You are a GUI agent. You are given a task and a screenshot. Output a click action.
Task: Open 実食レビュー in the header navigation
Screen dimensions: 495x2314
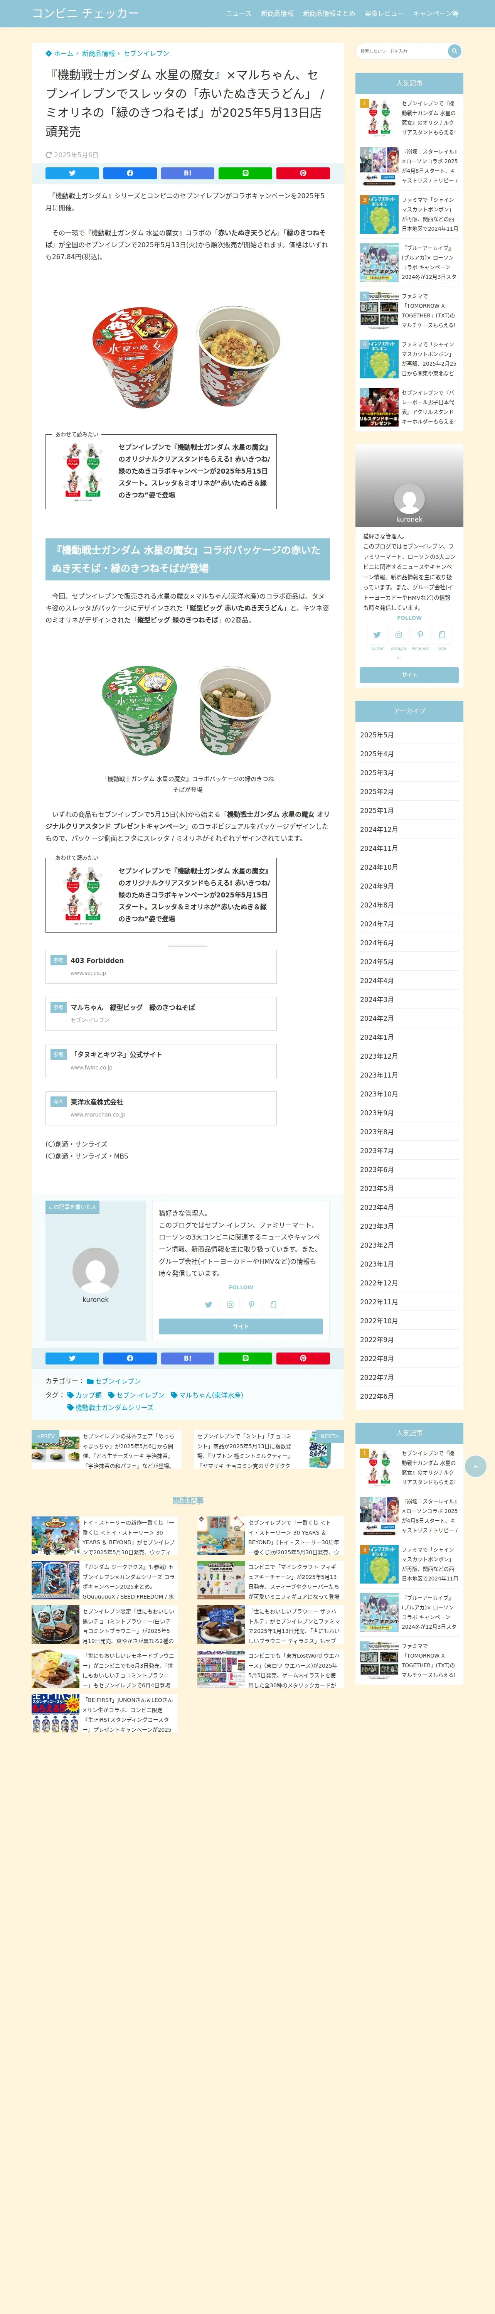384,13
